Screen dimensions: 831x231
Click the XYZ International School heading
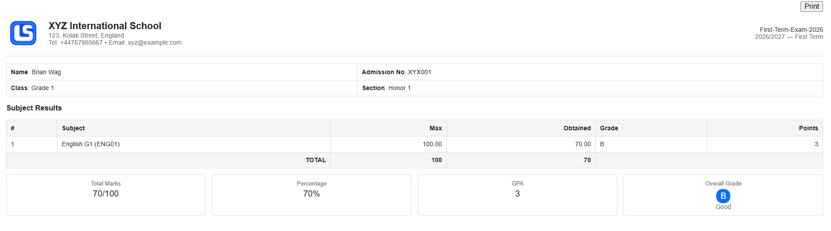[105, 26]
